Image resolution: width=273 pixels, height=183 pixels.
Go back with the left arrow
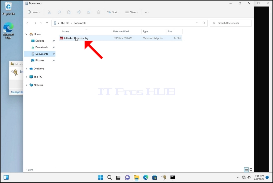click(28, 23)
